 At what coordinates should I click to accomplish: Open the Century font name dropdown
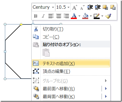(x=53, y=7)
